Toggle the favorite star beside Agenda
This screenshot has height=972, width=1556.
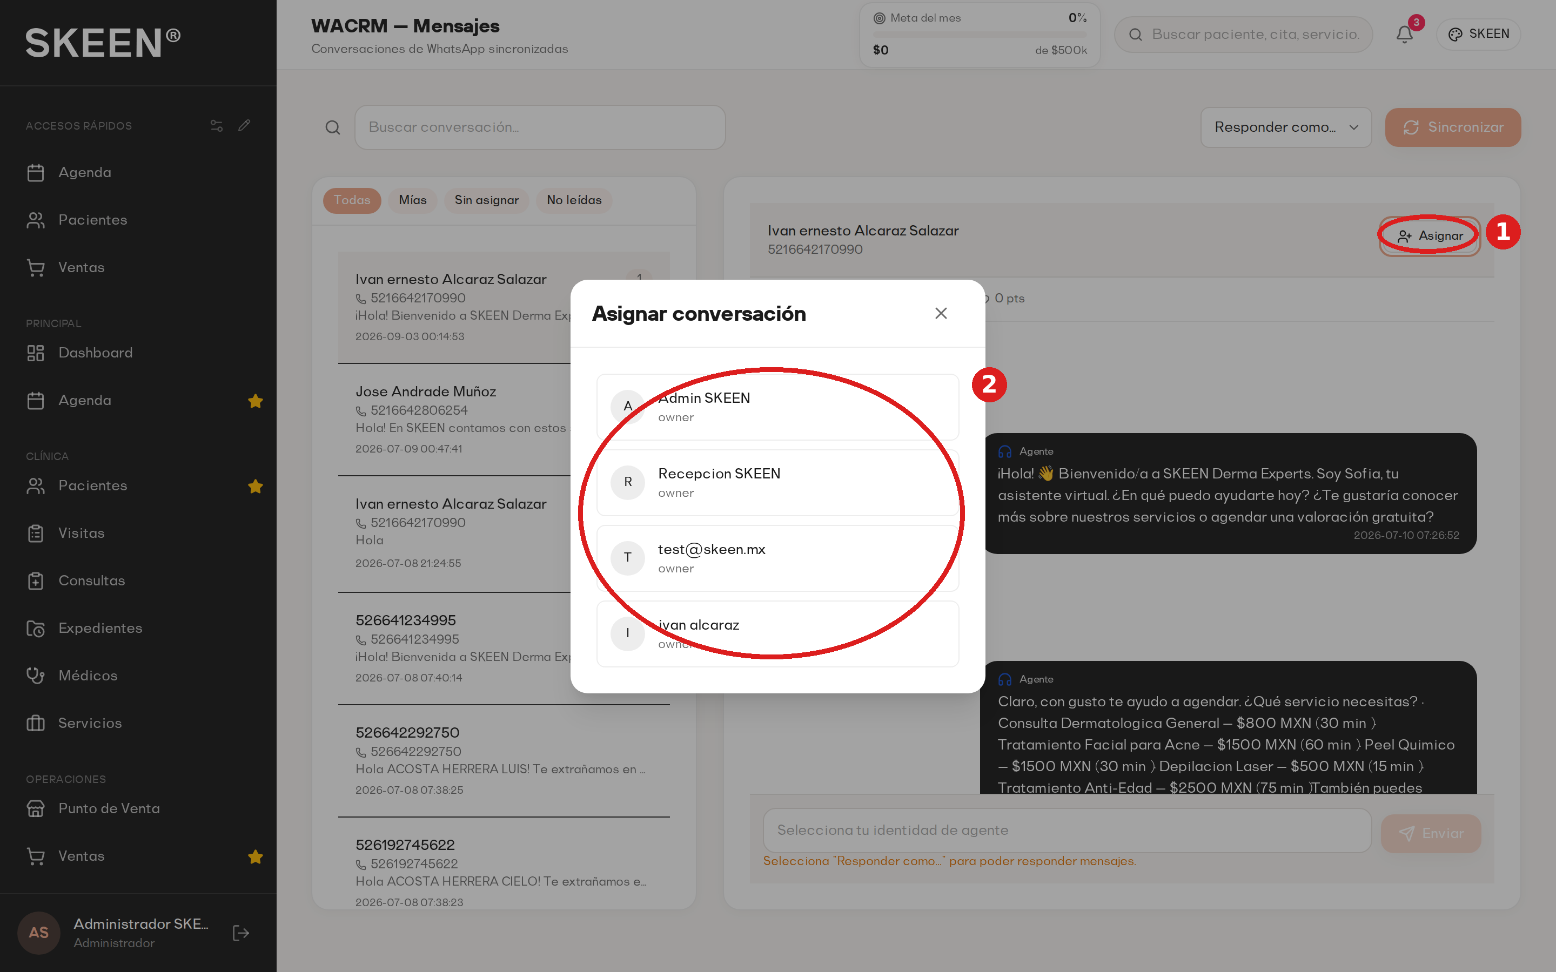(255, 401)
